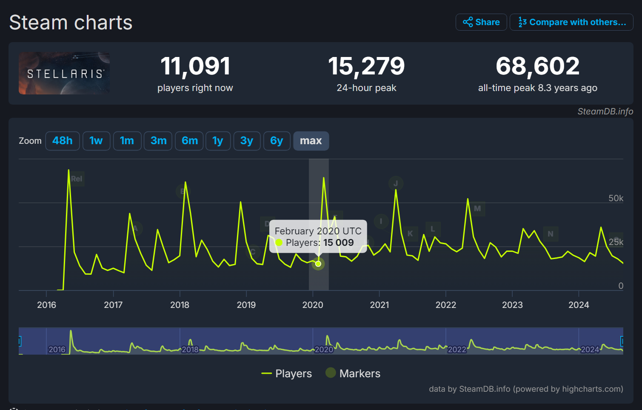Click the data by SteamDB.info credit
The width and height of the screenshot is (642, 410).
coord(526,389)
